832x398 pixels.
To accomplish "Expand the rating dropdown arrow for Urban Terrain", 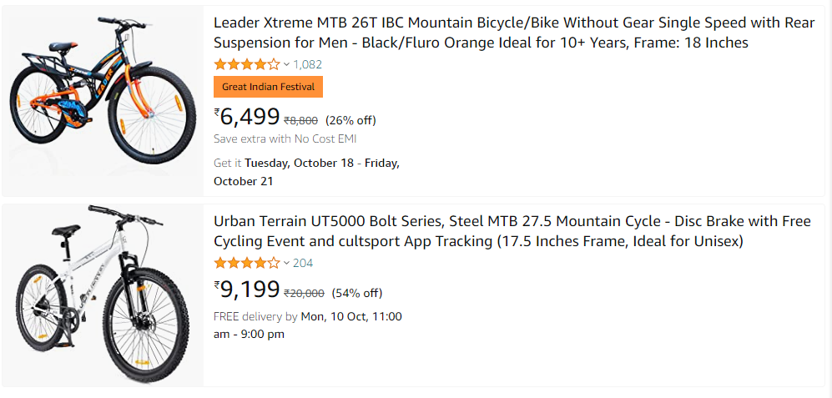I will (286, 263).
